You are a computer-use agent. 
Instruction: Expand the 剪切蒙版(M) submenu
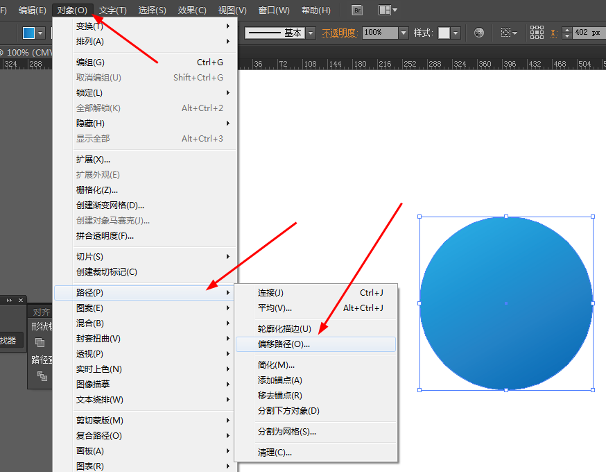145,420
